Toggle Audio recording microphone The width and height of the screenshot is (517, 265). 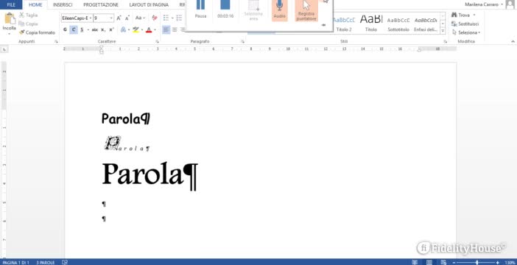click(x=280, y=10)
